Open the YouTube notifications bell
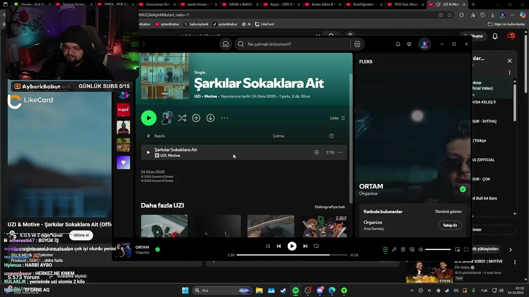 (495, 36)
